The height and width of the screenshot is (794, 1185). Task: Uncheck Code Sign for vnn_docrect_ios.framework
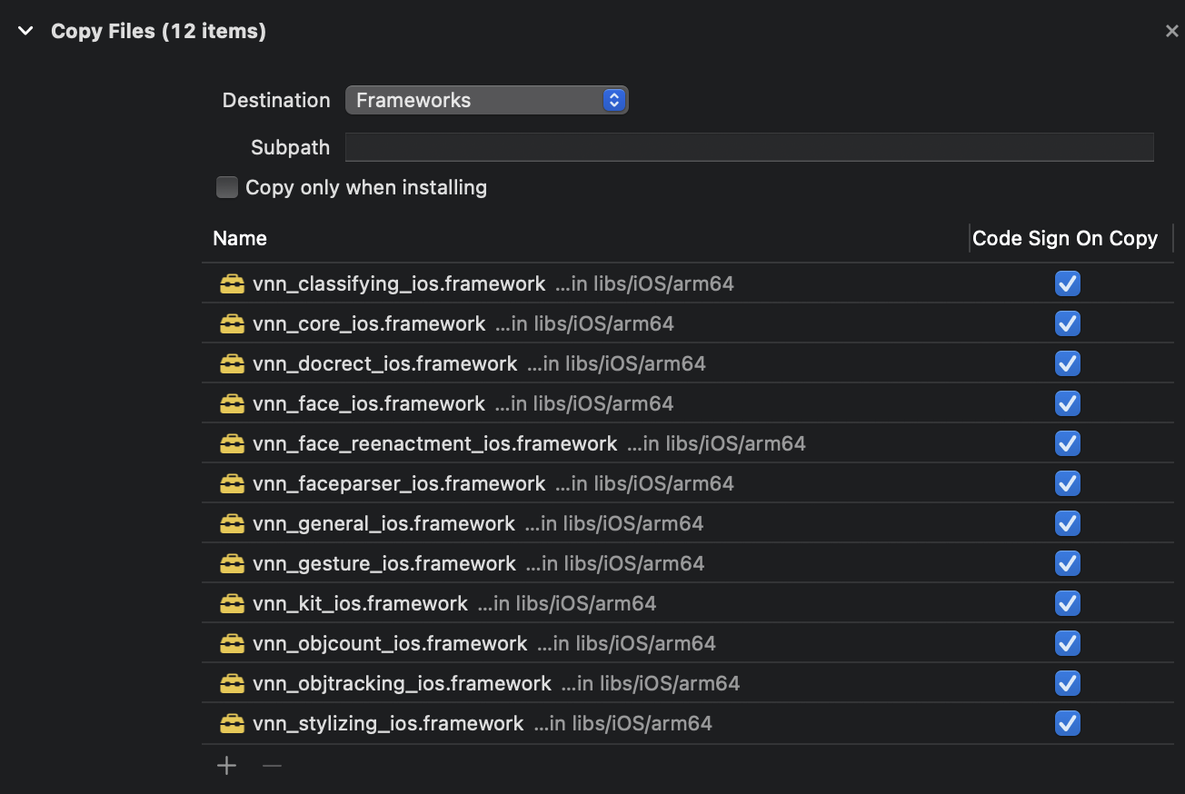[x=1068, y=364]
